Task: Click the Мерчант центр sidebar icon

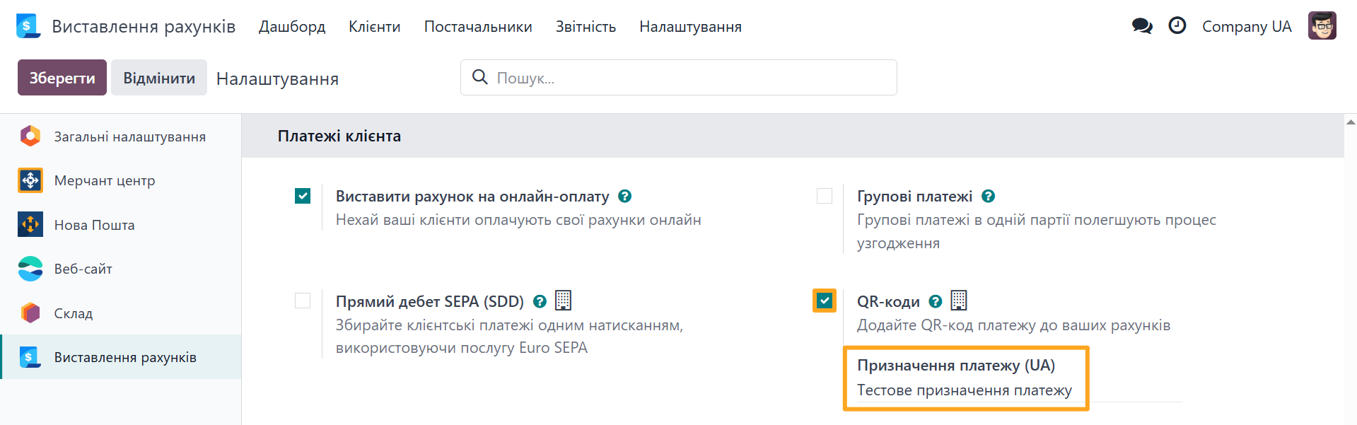Action: coord(30,180)
